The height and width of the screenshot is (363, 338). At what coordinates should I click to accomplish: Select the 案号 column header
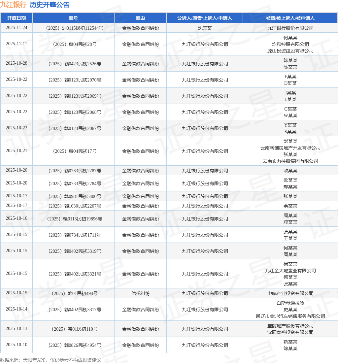[73, 18]
